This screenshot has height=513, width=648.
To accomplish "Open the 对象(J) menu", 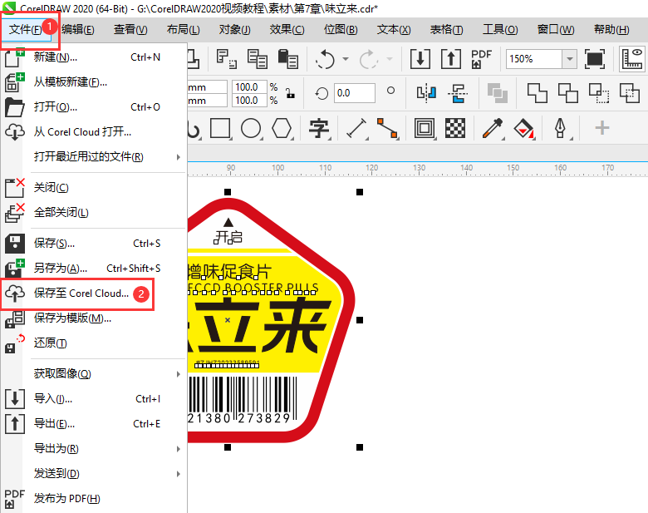I will [235, 30].
